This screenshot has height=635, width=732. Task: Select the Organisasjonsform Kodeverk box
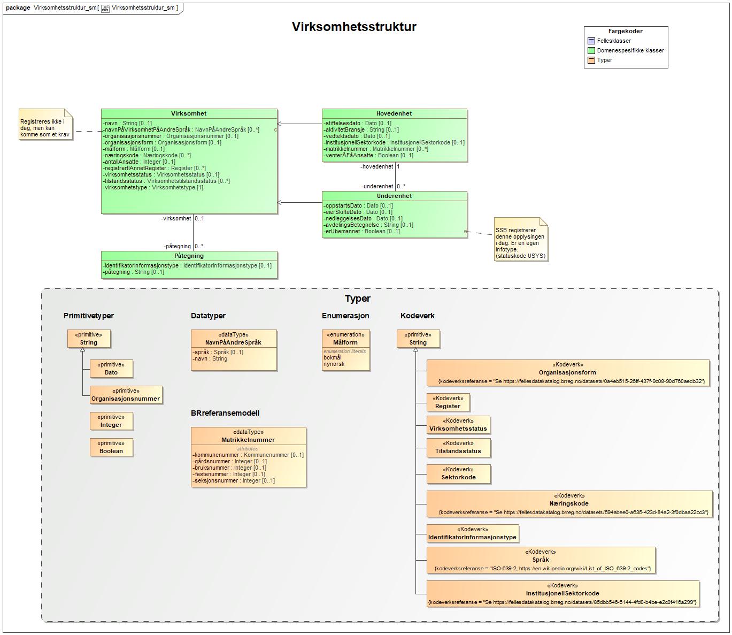tap(568, 373)
